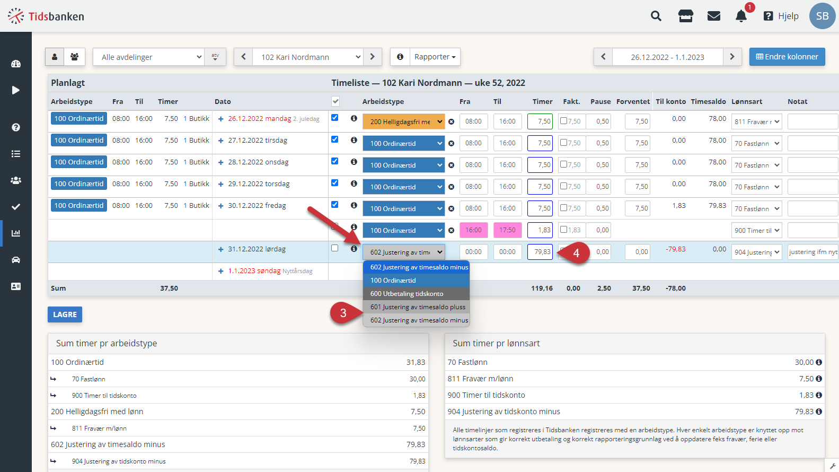Go to next employee arrow

coord(373,57)
